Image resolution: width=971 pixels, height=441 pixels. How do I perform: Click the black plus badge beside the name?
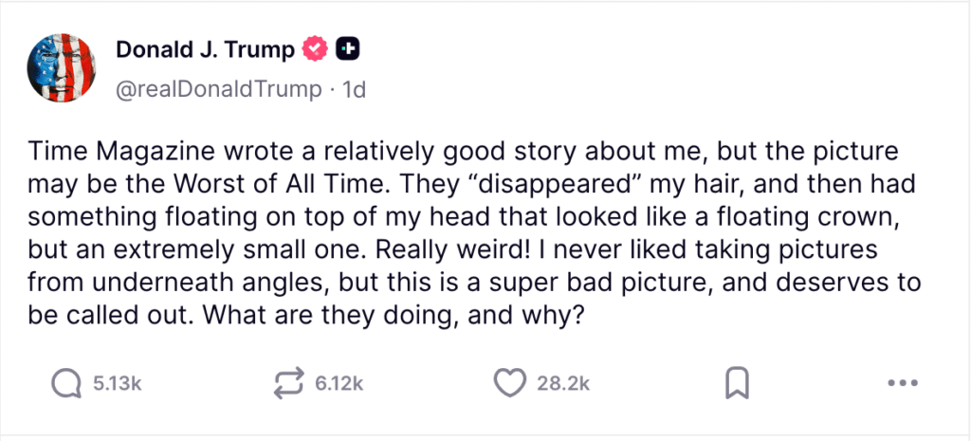pos(348,49)
